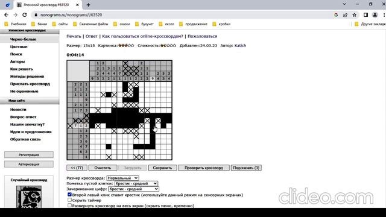This screenshot has width=386, height=217.
Task: Open the random crossword thumbnail
Action: pyautogui.click(x=29, y=197)
